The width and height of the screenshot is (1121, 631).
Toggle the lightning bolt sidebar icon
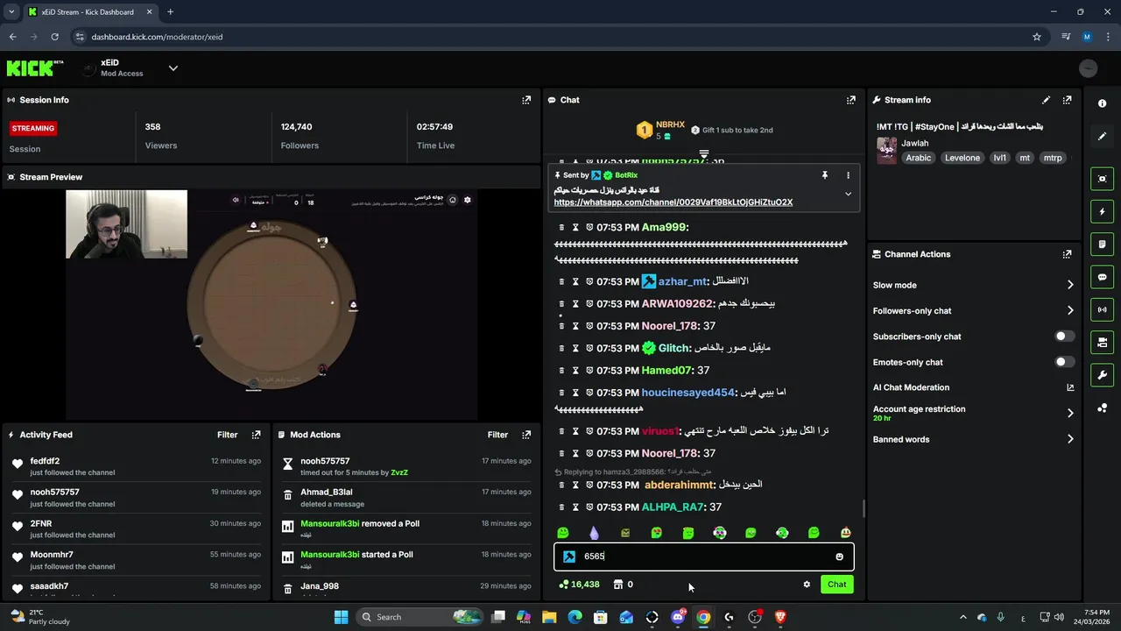point(1102,211)
